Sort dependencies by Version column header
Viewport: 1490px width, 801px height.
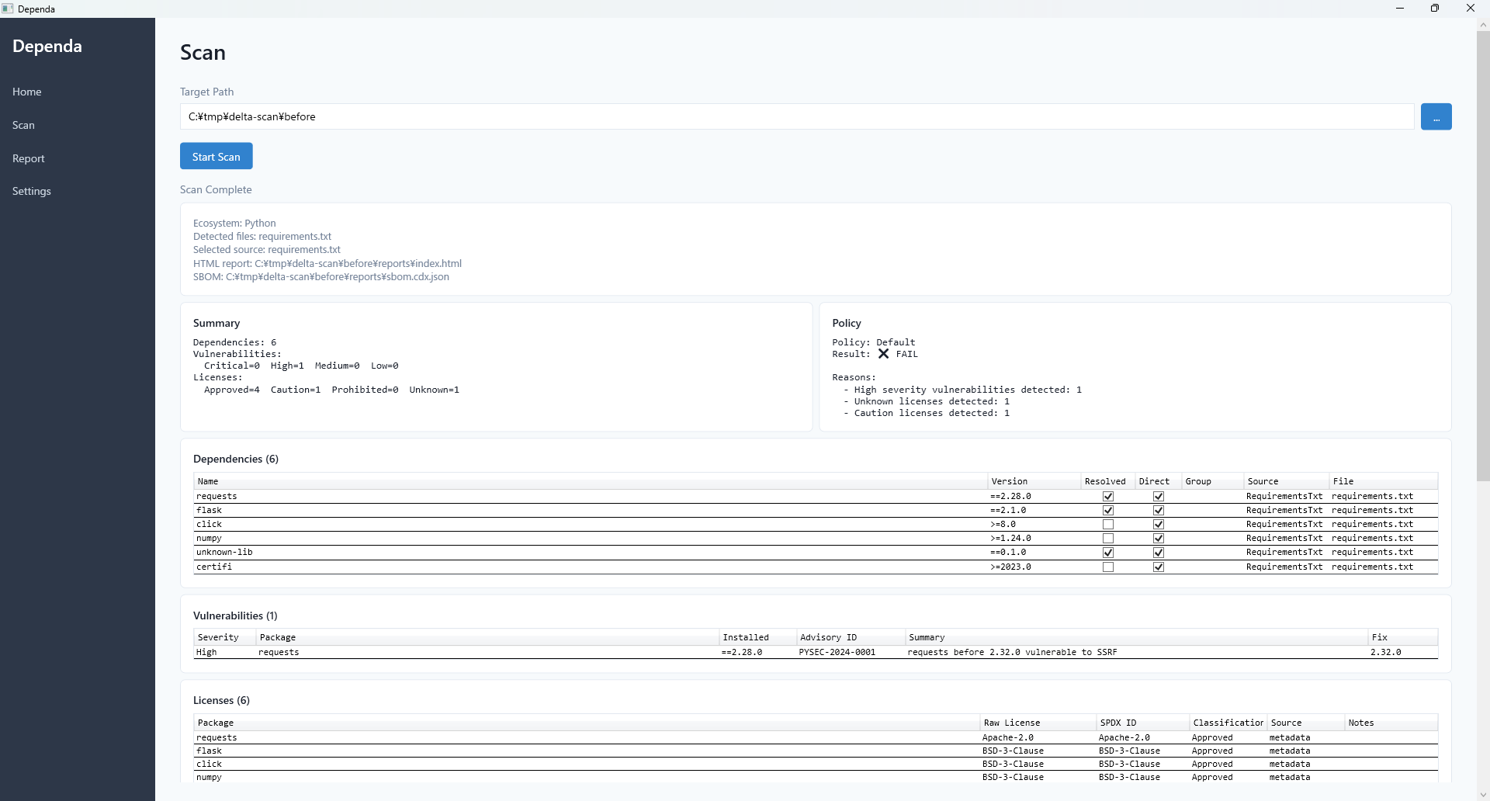(x=1032, y=481)
